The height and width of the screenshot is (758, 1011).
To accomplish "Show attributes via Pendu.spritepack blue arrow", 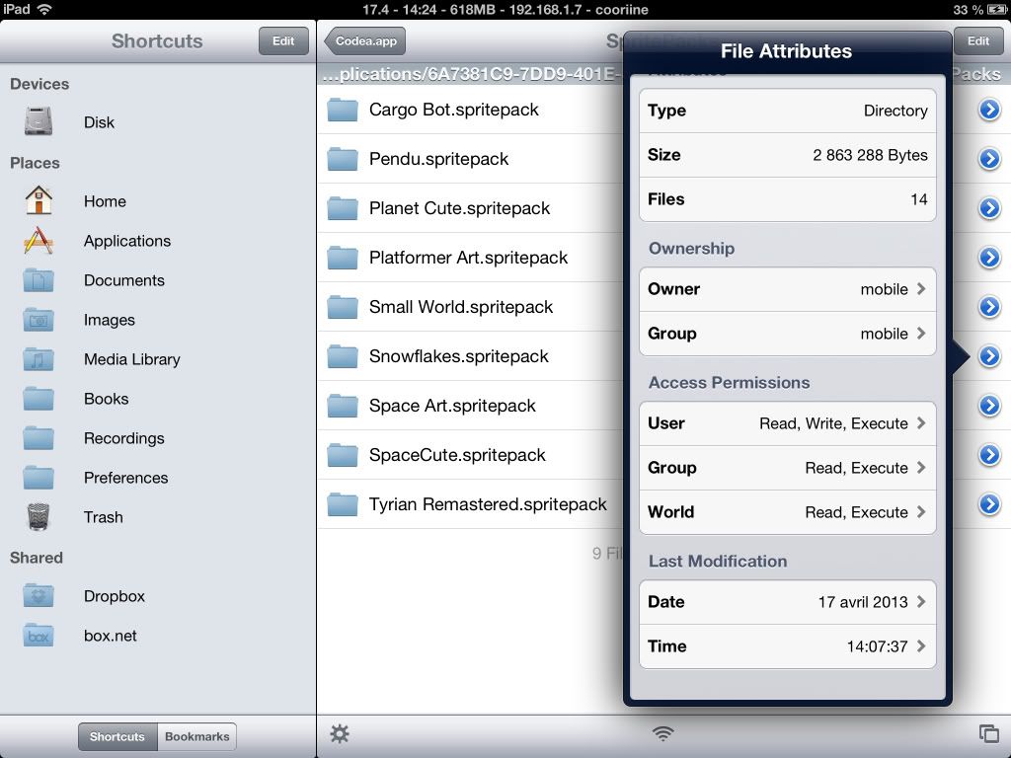I will pos(989,159).
